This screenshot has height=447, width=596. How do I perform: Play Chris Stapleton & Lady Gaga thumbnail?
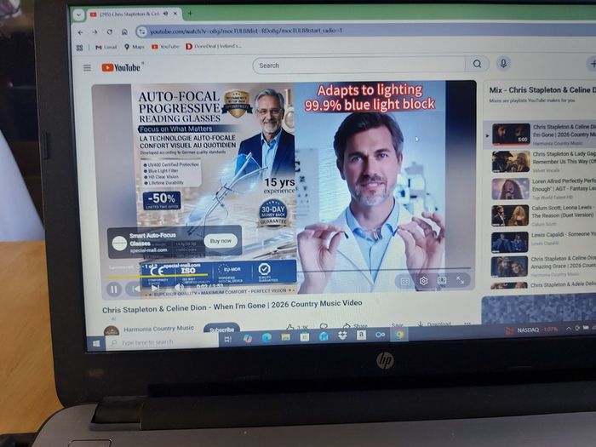click(511, 161)
